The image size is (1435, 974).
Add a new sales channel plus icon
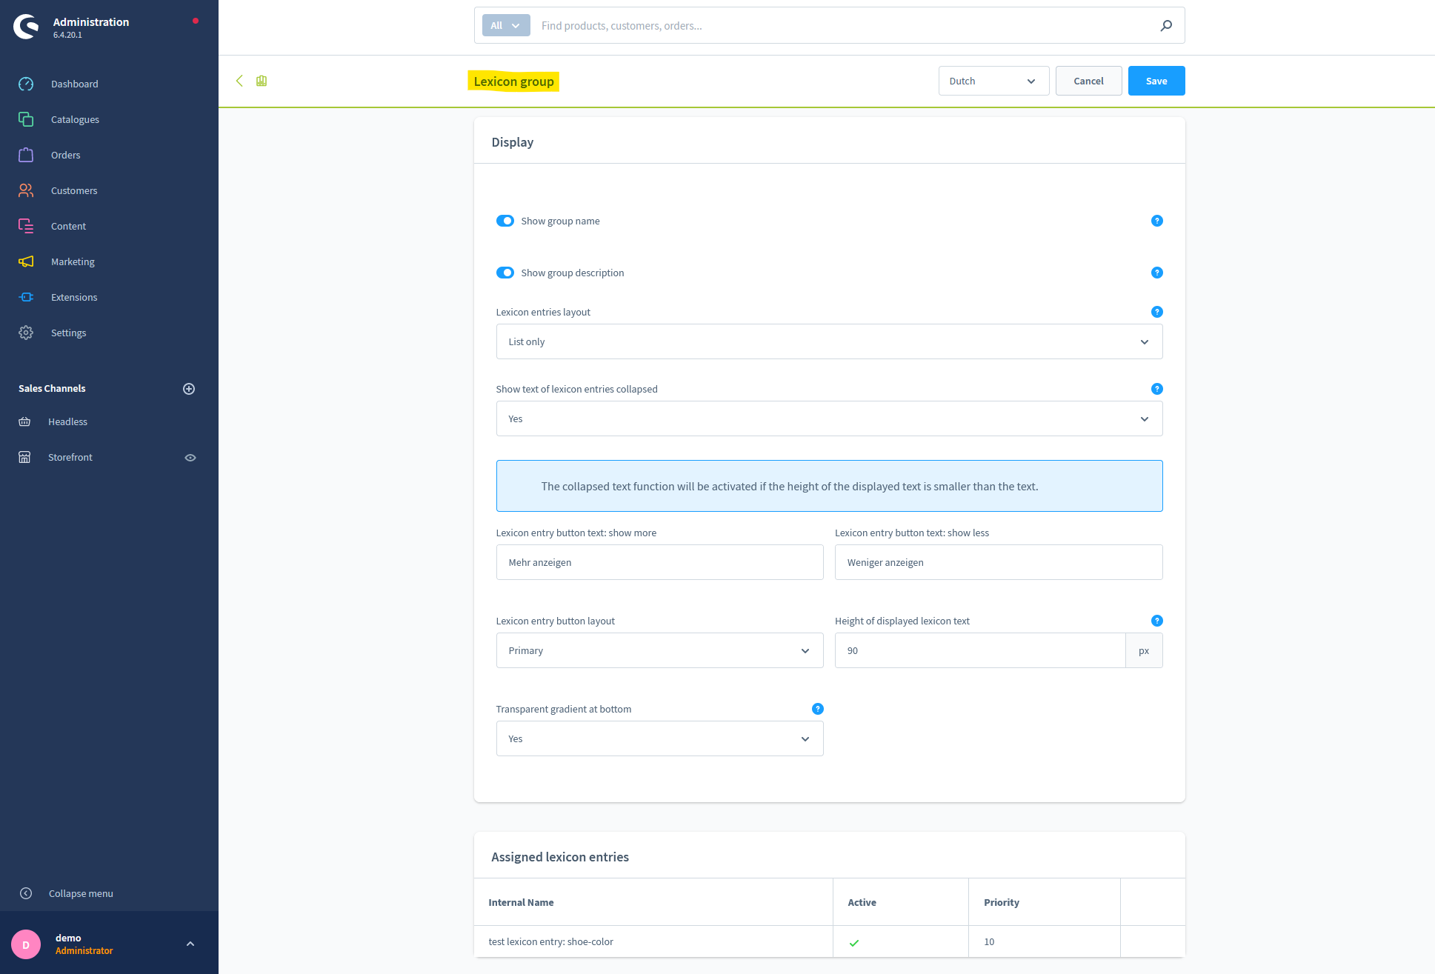pyautogui.click(x=189, y=389)
